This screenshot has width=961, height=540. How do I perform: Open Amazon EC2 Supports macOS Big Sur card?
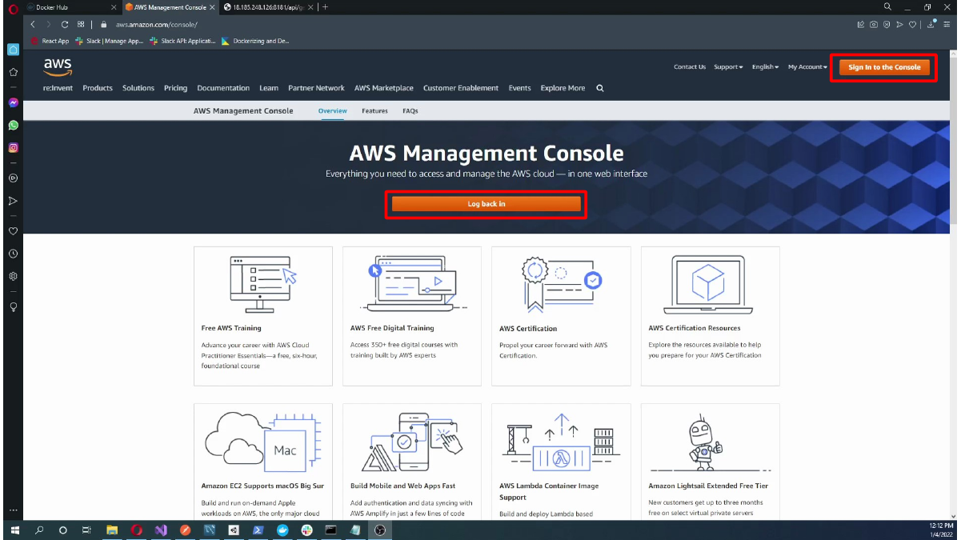pyautogui.click(x=263, y=462)
